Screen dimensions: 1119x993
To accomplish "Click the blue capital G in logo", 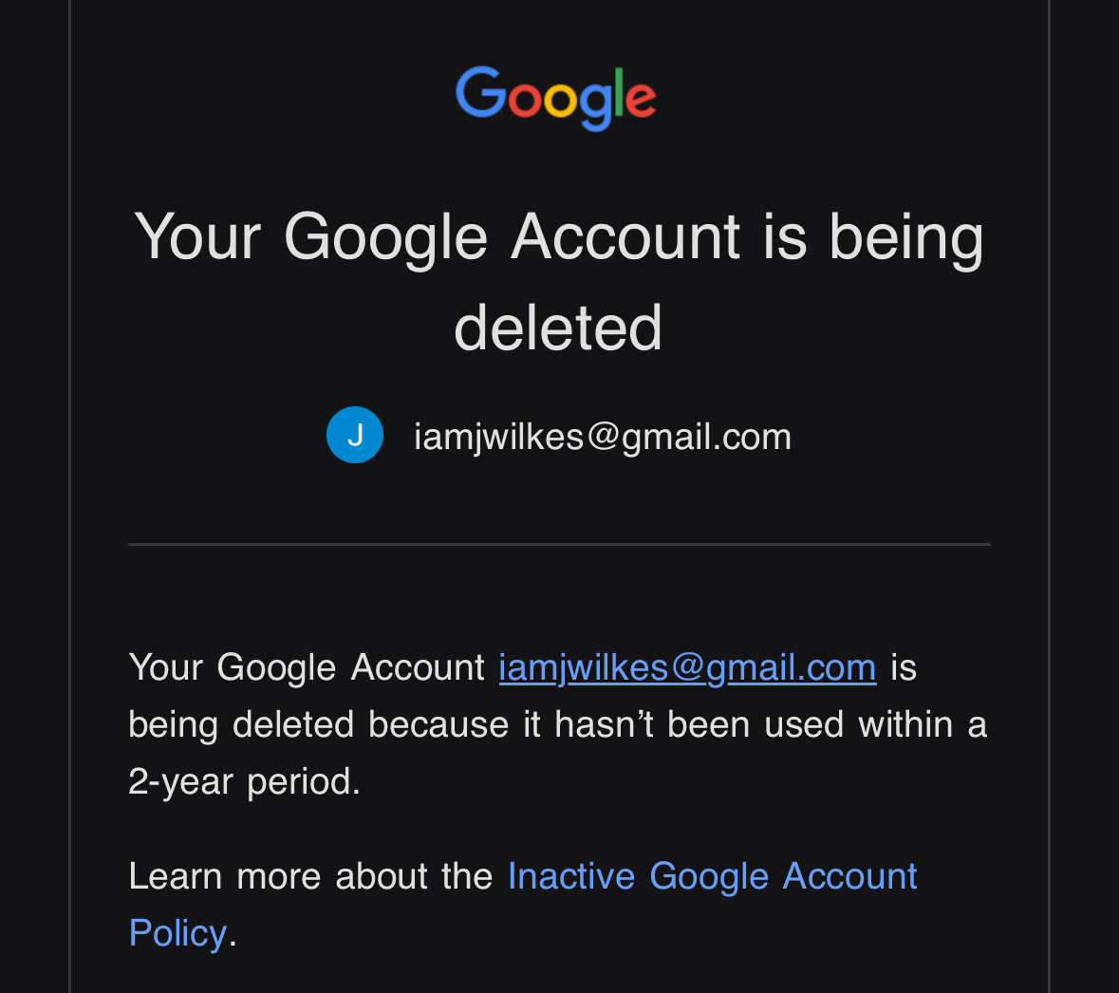I will point(480,93).
